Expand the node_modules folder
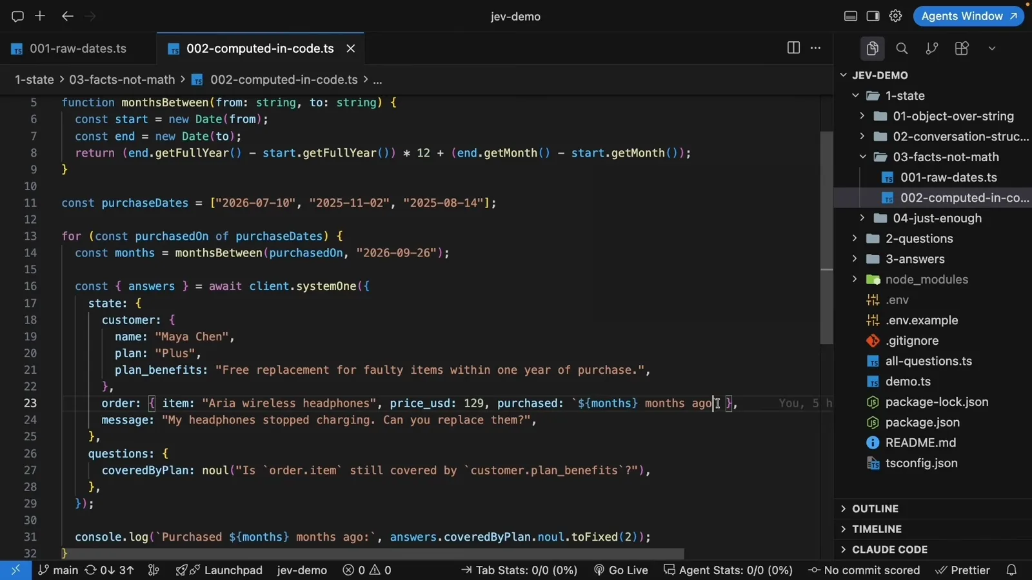Screen dimensions: 1032x580 point(933,279)
